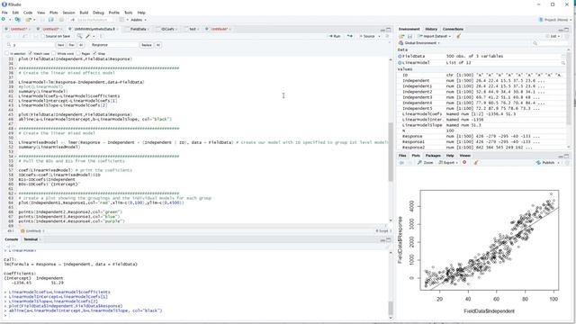The height and width of the screenshot is (324, 576).
Task: View LinearModel with the magnifier icon on its row
Action: click(x=563, y=63)
